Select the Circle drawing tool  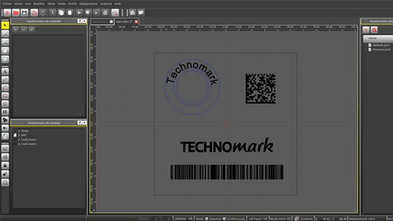pyautogui.click(x=5, y=104)
